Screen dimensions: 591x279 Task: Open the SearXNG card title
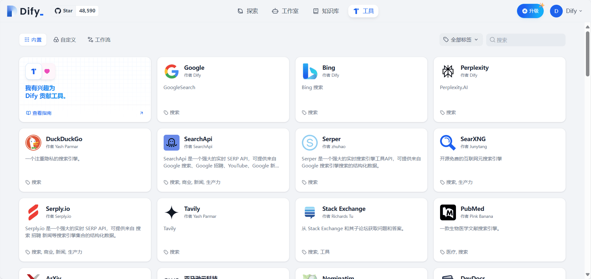(473, 139)
